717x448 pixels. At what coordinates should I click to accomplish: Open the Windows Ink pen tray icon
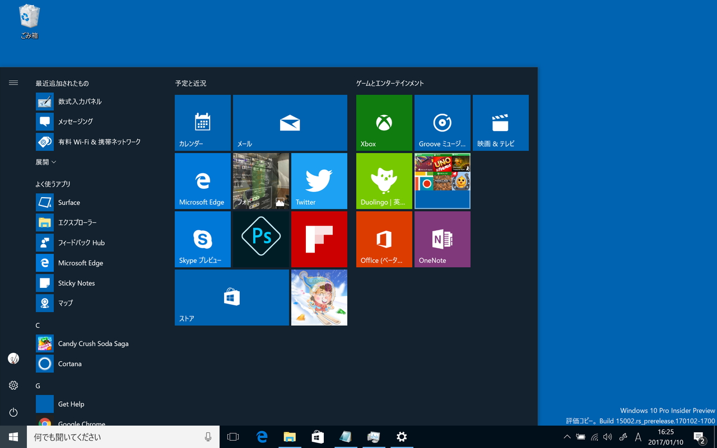pos(623,437)
